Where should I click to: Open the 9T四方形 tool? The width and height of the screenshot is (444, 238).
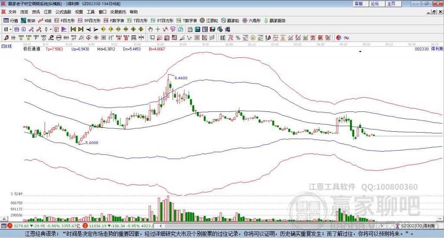pyautogui.click(x=162, y=21)
